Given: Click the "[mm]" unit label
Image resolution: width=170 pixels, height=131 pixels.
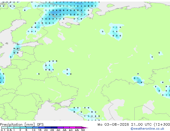Looking at the screenshot, I should [30, 125].
